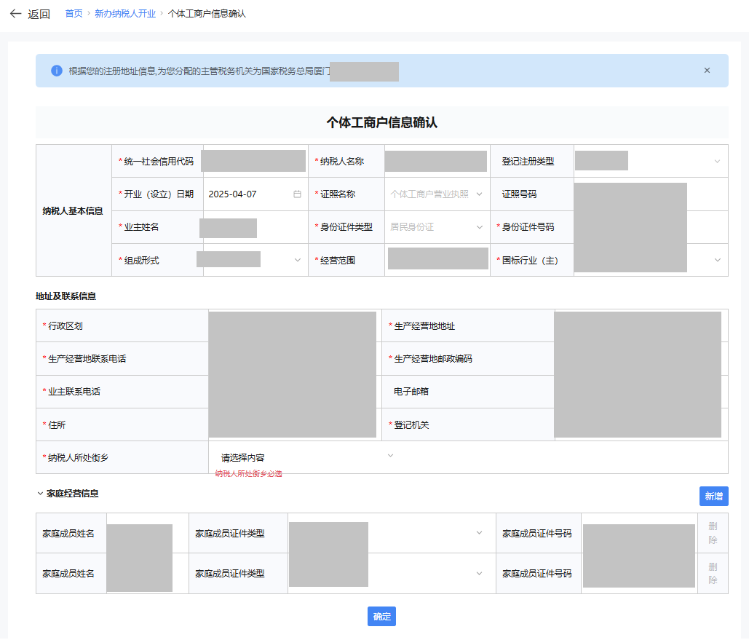Click the 个体工商户信息确认 breadcrumb text
The image size is (749, 640).
(207, 13)
